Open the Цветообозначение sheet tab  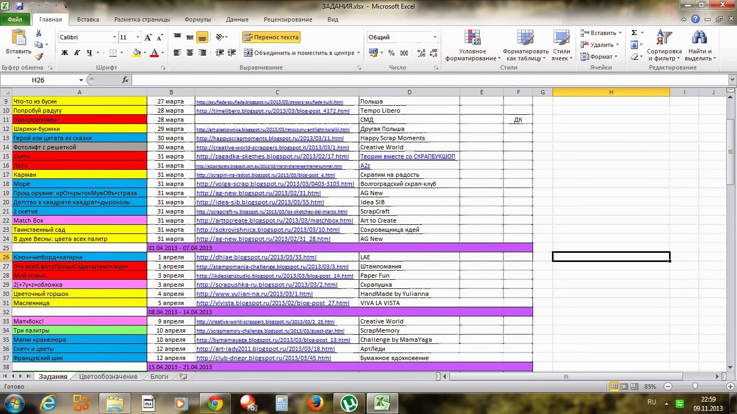point(108,376)
